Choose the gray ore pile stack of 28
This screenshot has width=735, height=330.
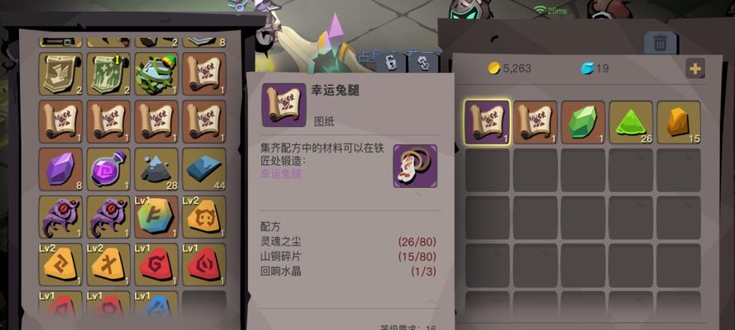(156, 169)
